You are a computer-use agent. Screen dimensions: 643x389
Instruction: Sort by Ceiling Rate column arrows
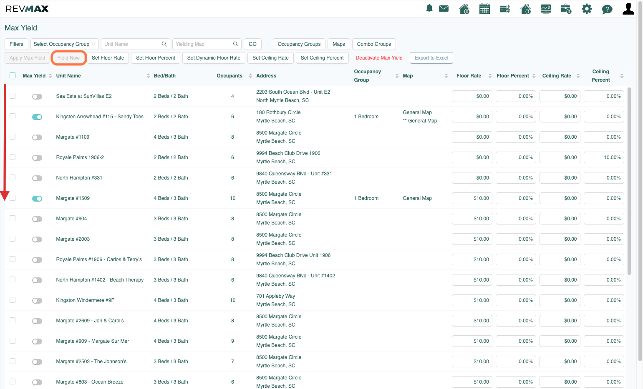[x=578, y=76]
